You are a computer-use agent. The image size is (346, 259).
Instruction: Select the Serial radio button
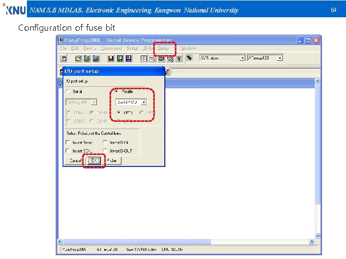(68, 91)
